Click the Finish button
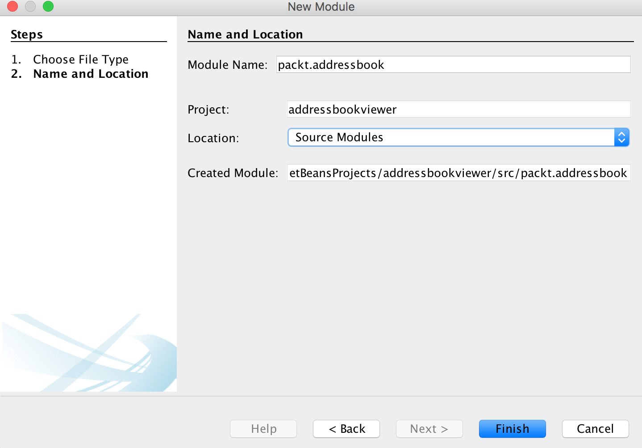The height and width of the screenshot is (448, 642). point(512,429)
